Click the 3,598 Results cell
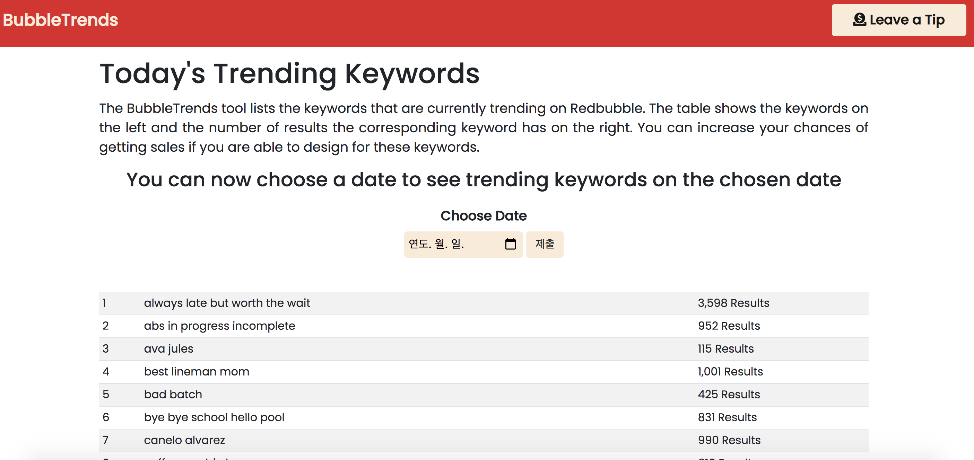The image size is (974, 460). coord(733,303)
